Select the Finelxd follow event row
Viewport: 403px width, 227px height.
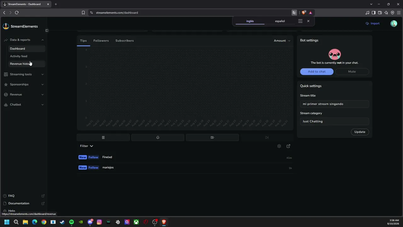click(x=185, y=157)
